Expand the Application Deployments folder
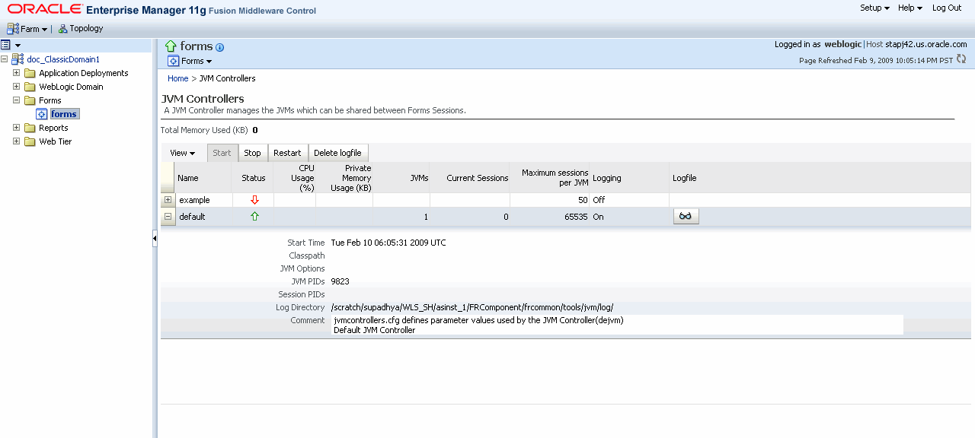This screenshot has height=438, width=975. point(16,73)
